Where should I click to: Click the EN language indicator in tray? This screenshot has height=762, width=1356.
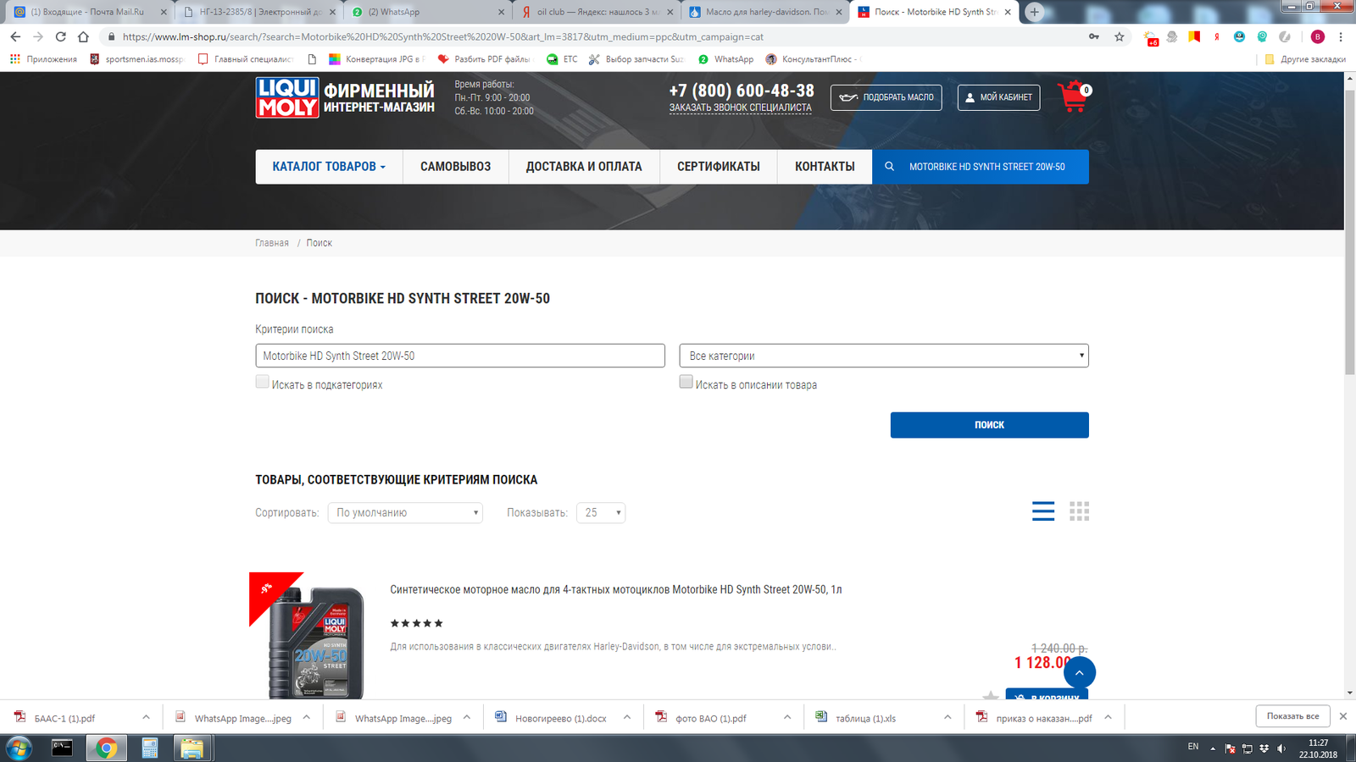click(1193, 747)
